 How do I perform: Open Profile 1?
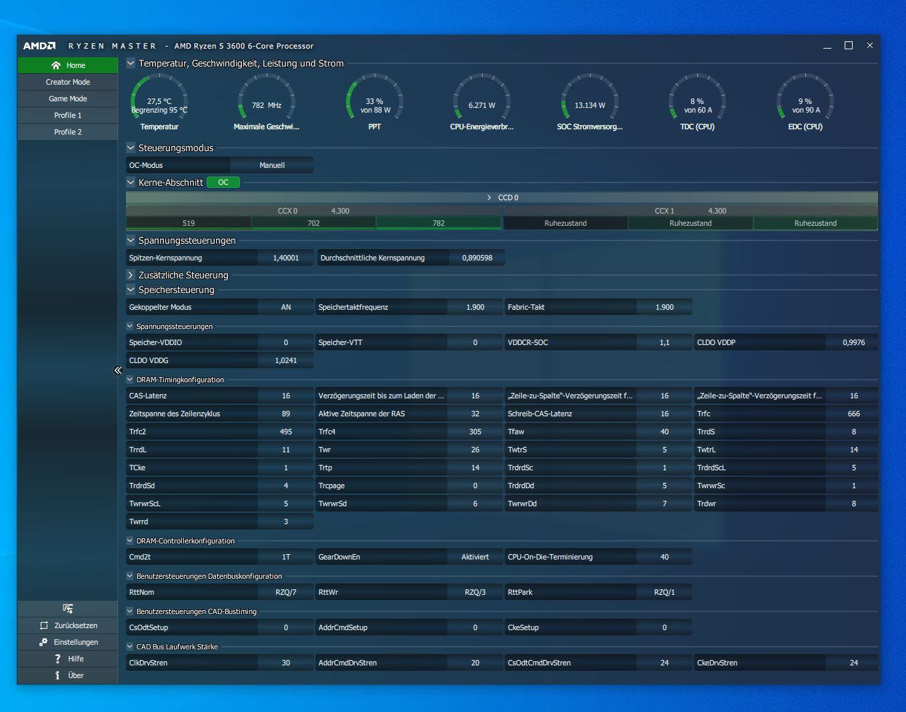[x=68, y=115]
